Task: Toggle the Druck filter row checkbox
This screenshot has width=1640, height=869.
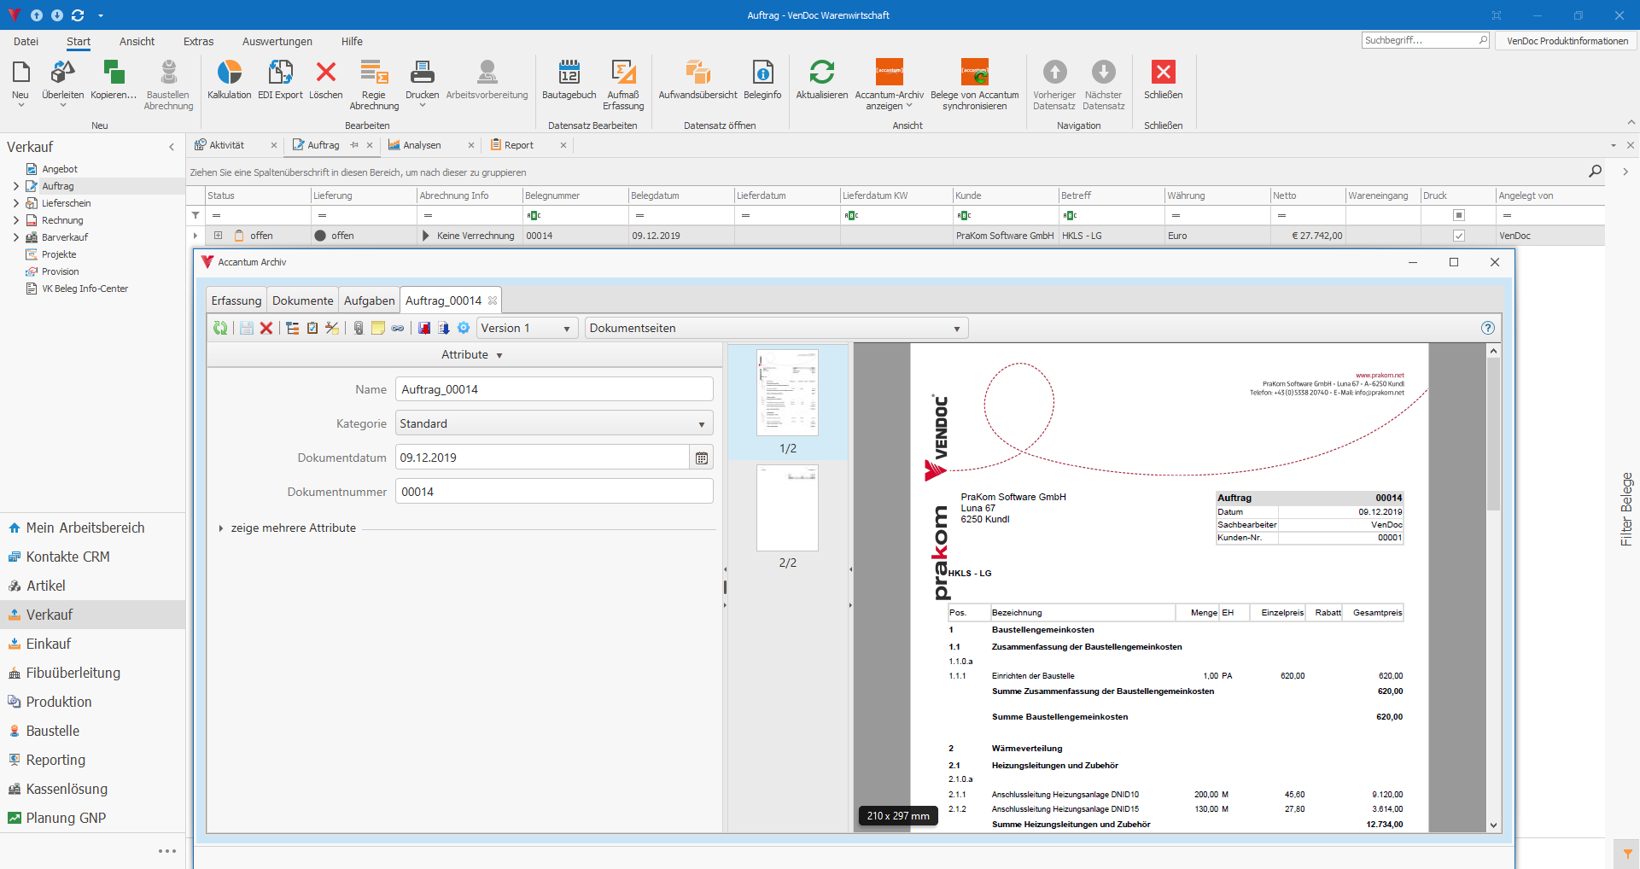Action: coord(1459,216)
